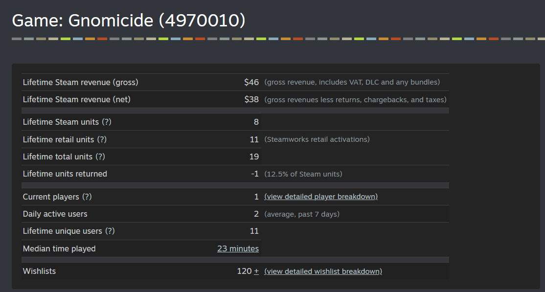The width and height of the screenshot is (545, 292).
Task: Click the Lifetime units returned label
Action: click(65, 174)
